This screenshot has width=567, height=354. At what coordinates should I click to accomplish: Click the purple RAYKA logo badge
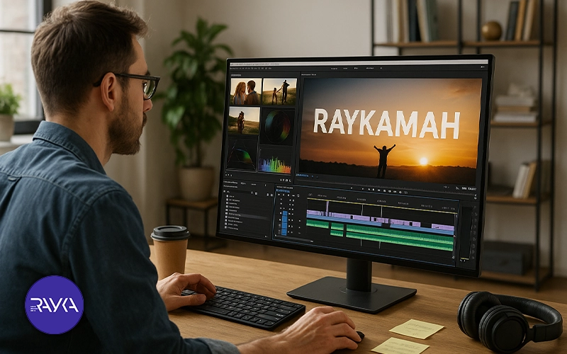pyautogui.click(x=54, y=304)
